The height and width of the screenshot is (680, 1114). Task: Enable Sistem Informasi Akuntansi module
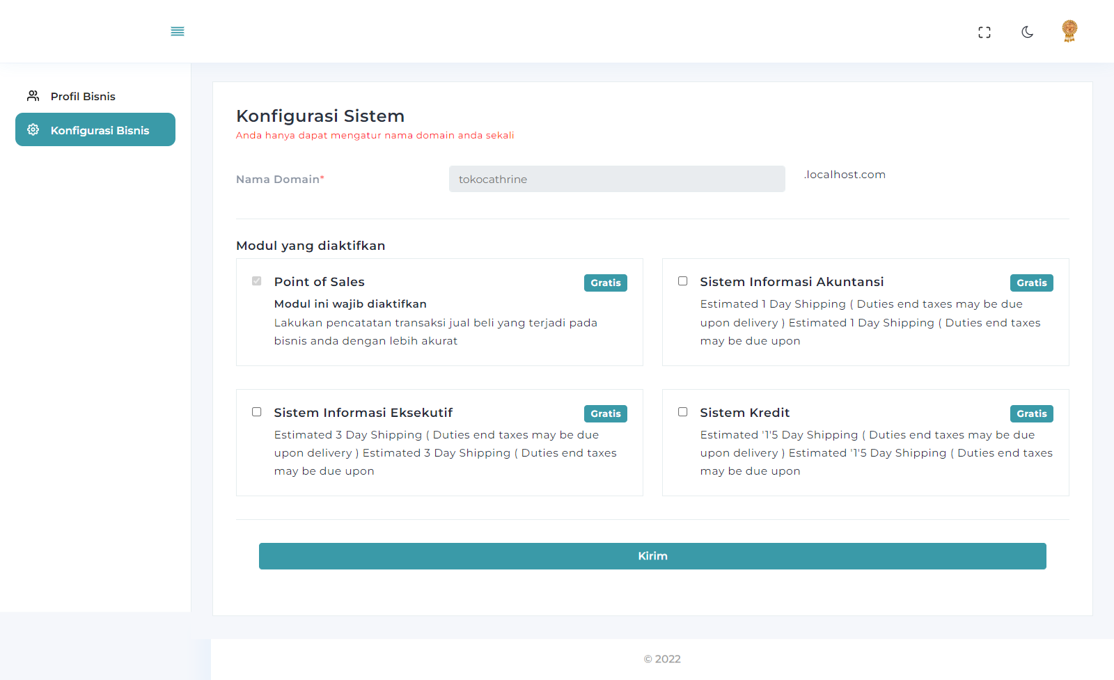point(682,281)
